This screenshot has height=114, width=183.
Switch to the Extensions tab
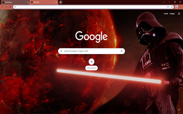pyautogui.click(x=15, y=2)
